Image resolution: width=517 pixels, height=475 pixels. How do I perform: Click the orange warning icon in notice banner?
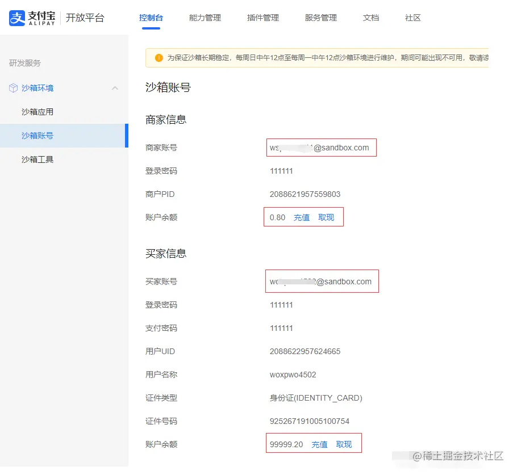(x=159, y=58)
